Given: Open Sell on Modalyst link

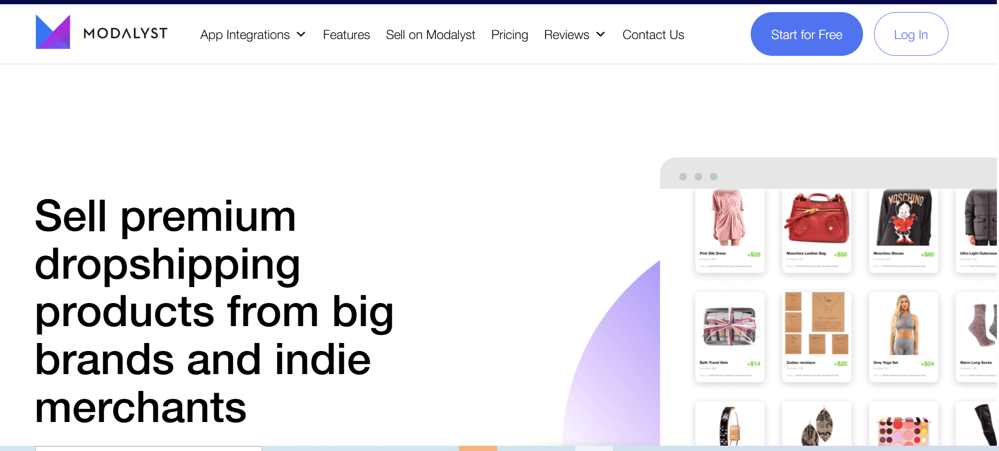Looking at the screenshot, I should click(x=430, y=35).
